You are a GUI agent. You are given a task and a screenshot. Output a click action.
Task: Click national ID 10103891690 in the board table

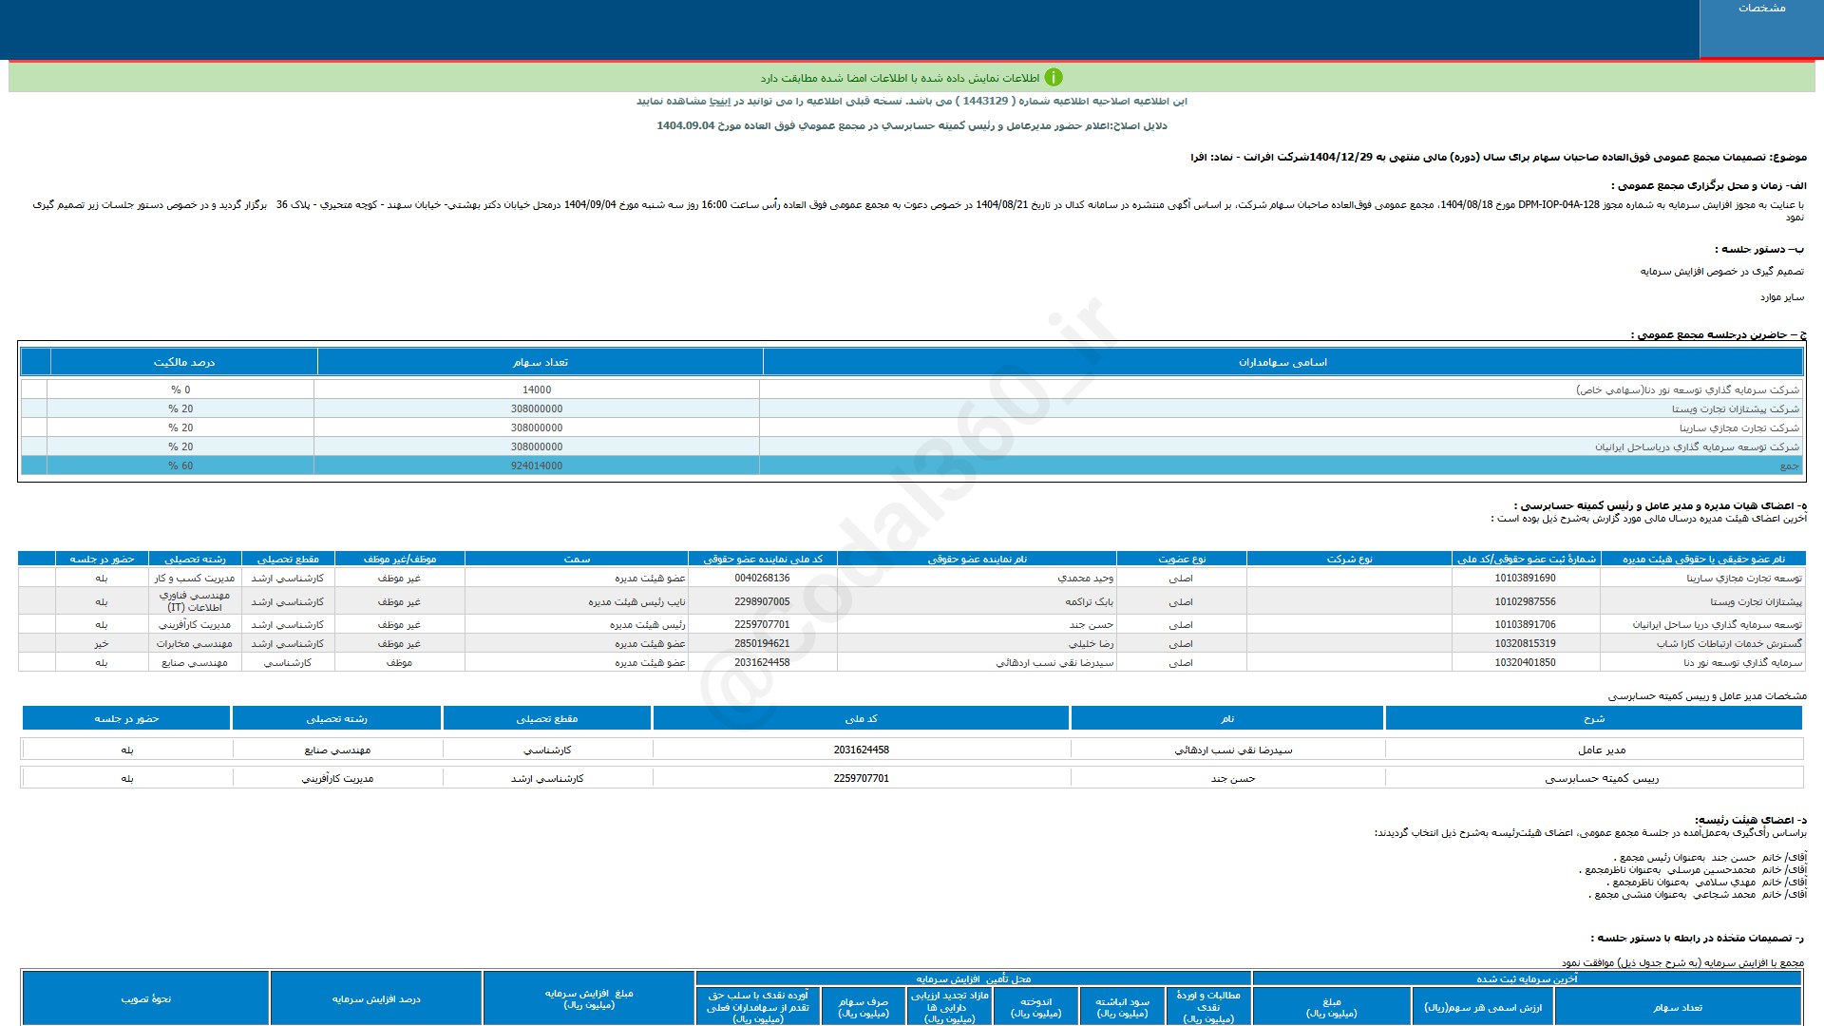1525,578
